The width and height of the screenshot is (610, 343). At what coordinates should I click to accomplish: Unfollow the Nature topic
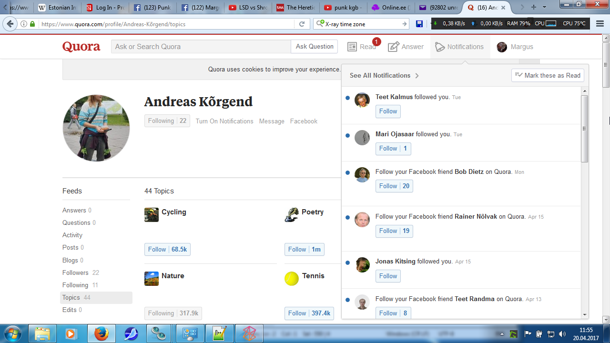click(x=173, y=313)
